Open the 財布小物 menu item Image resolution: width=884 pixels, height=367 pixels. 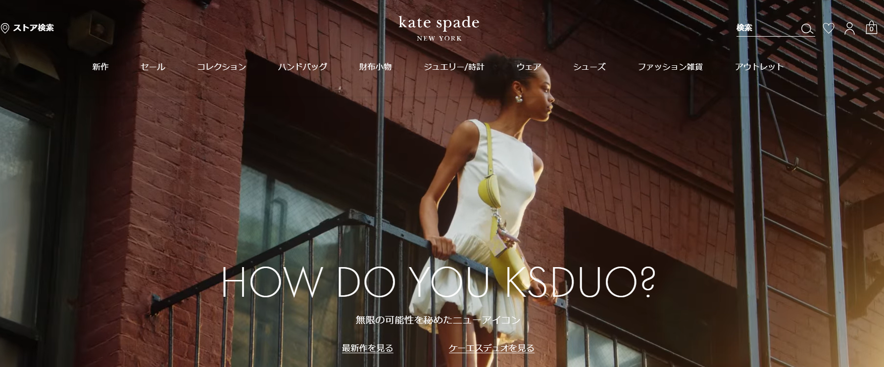pyautogui.click(x=375, y=67)
